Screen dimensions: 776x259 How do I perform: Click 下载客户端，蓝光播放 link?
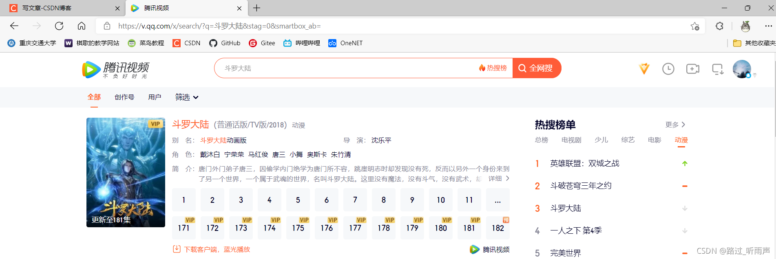(x=212, y=249)
